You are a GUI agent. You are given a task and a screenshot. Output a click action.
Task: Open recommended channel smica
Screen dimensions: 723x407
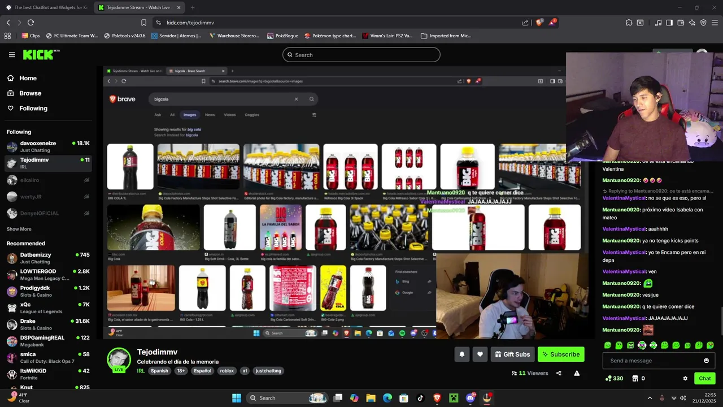(48, 357)
